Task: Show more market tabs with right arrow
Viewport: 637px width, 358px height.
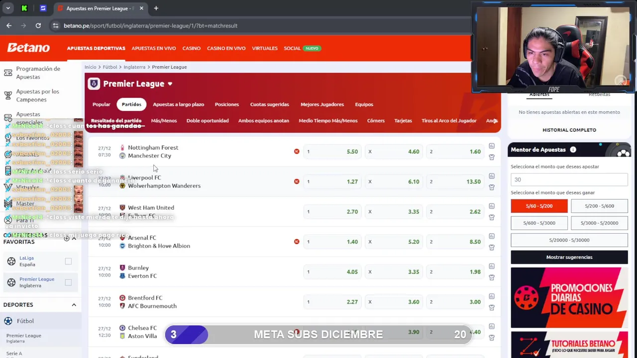Action: 495,121
